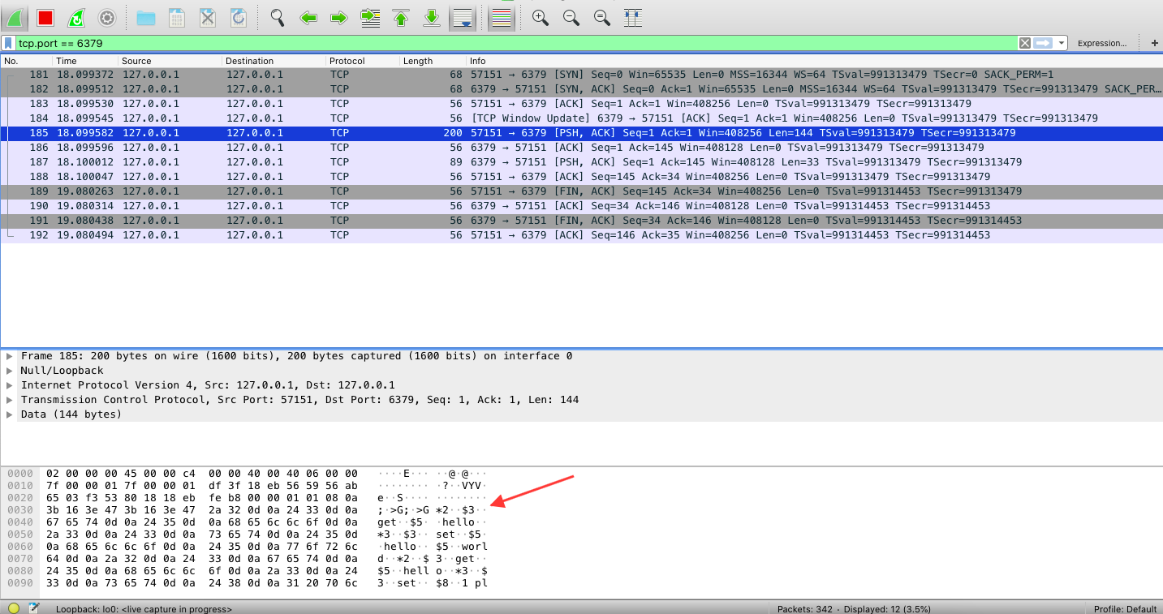
Task: Select packet 190 in the list
Action: pos(581,206)
